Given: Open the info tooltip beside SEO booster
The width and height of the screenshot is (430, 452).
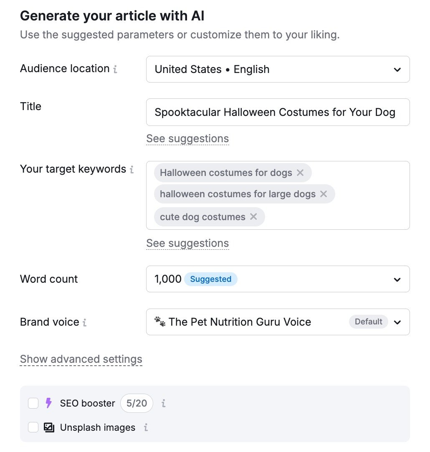Looking at the screenshot, I should (163, 403).
